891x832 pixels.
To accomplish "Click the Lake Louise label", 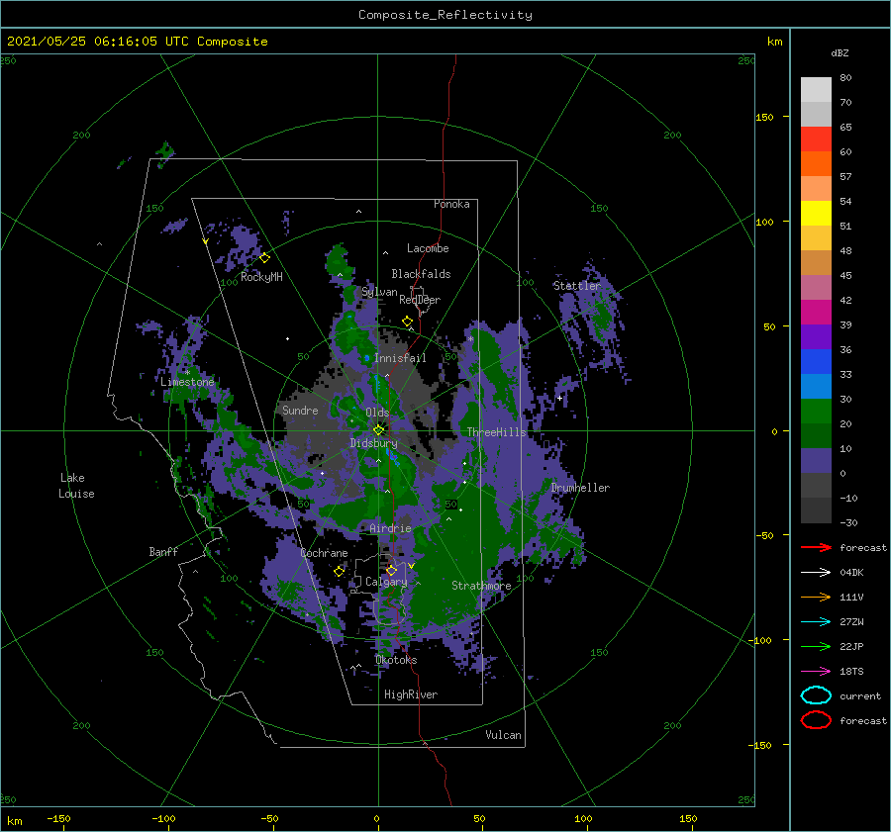I will [76, 486].
